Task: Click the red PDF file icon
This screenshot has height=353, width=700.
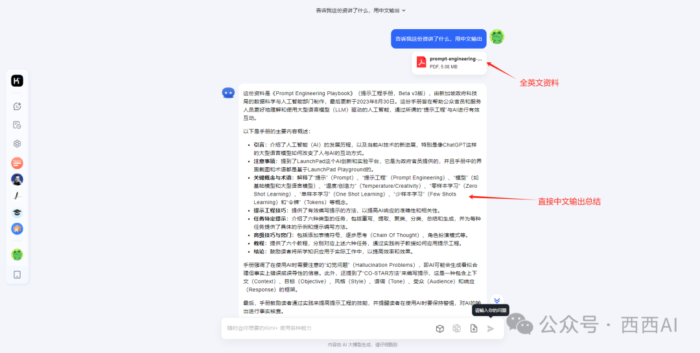Action: 421,62
